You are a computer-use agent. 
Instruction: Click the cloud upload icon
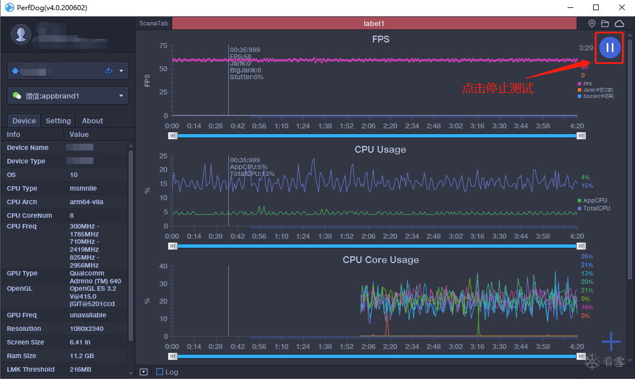[619, 23]
